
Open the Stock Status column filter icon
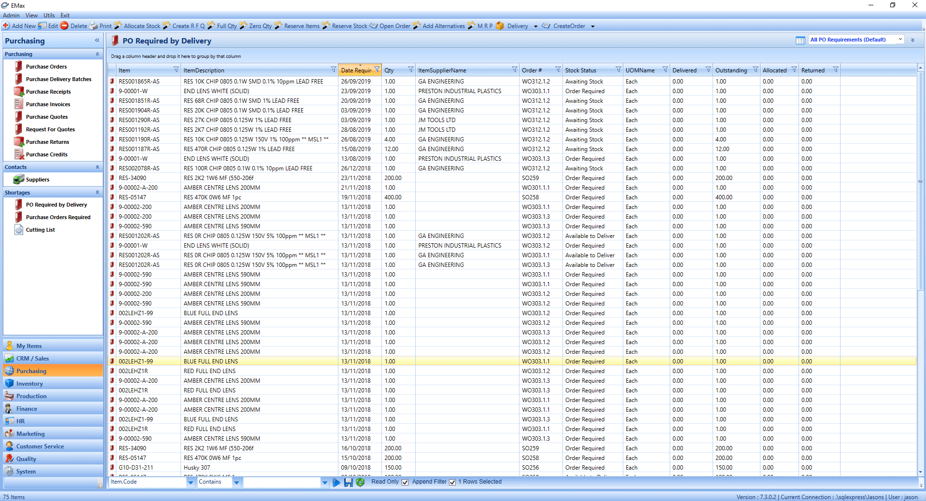pyautogui.click(x=618, y=70)
